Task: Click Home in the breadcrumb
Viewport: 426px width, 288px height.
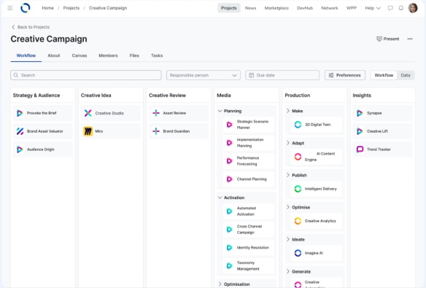Action: pyautogui.click(x=47, y=8)
